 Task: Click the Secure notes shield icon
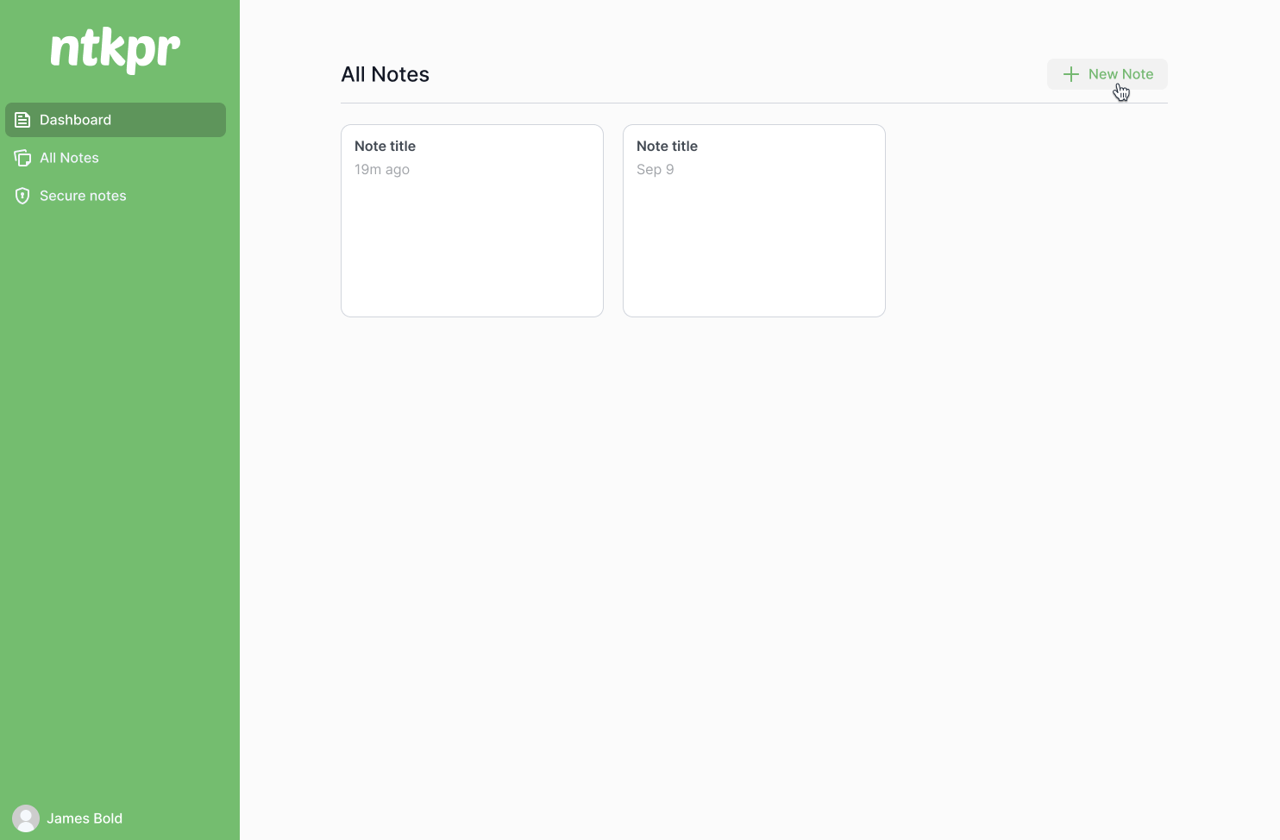pyautogui.click(x=22, y=196)
